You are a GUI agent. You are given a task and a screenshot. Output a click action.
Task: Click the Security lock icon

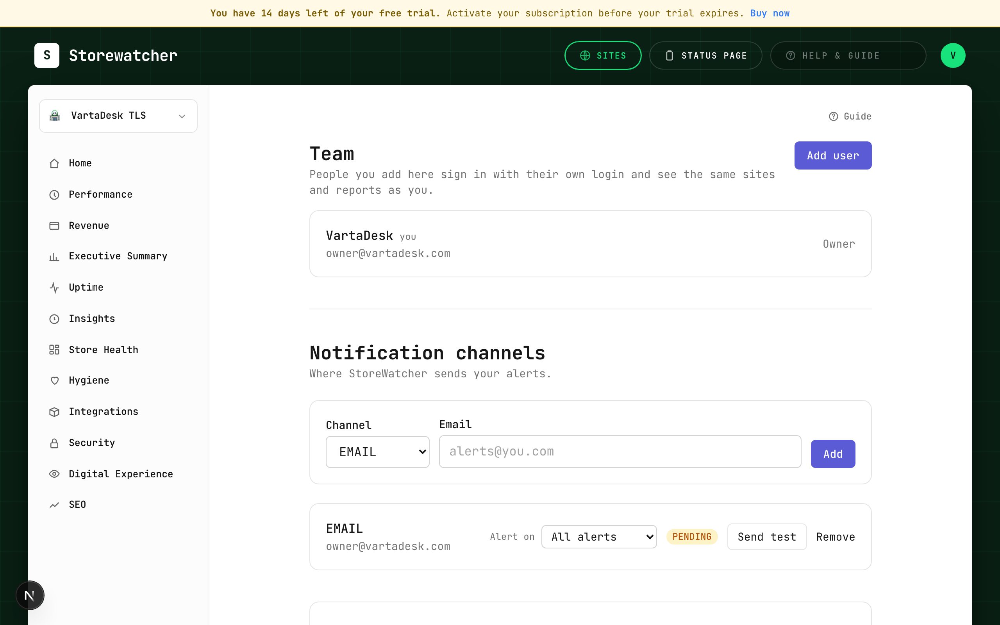point(54,443)
